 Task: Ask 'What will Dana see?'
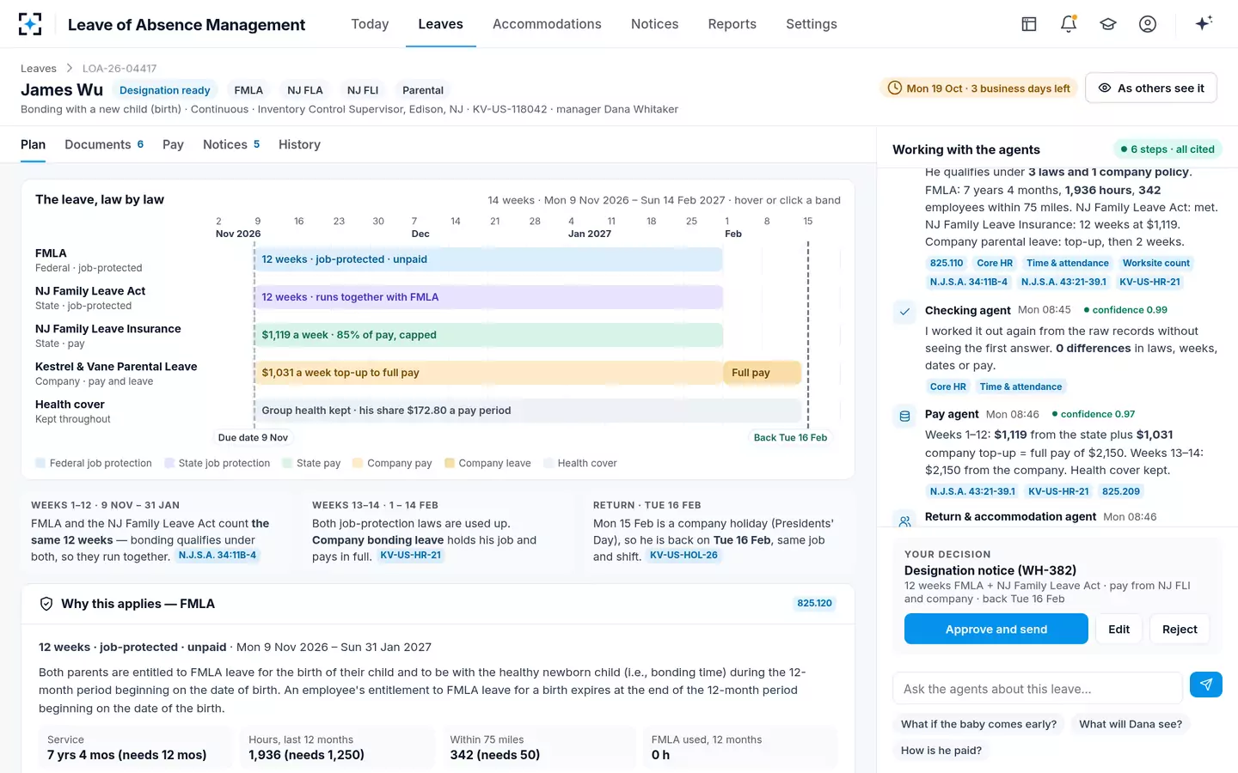tap(1131, 724)
